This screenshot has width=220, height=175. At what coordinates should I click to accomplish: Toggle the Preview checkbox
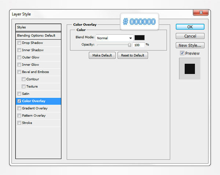pyautogui.click(x=182, y=53)
